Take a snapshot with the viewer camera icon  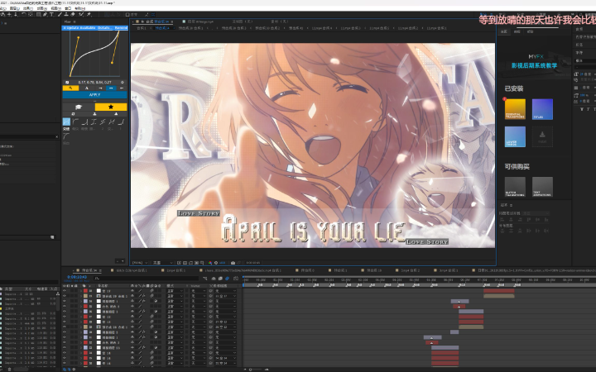[233, 263]
